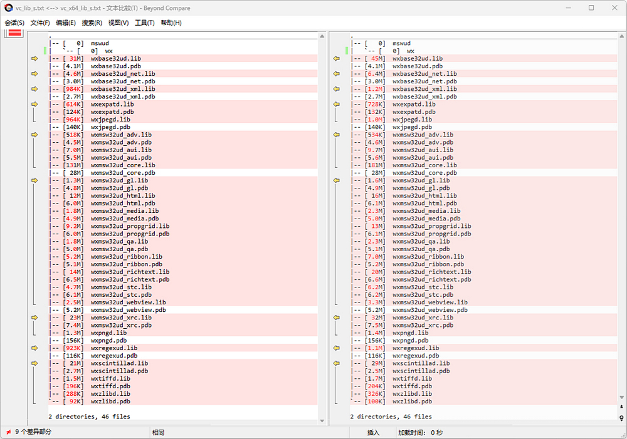Click the '加载时间: 0 秒' status text
627x439 pixels.
click(420, 433)
